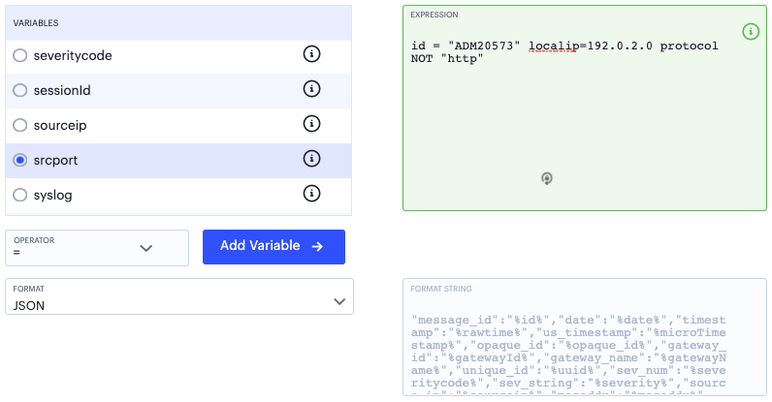The image size is (772, 402).
Task: Select the syslog radio button
Action: (x=20, y=195)
